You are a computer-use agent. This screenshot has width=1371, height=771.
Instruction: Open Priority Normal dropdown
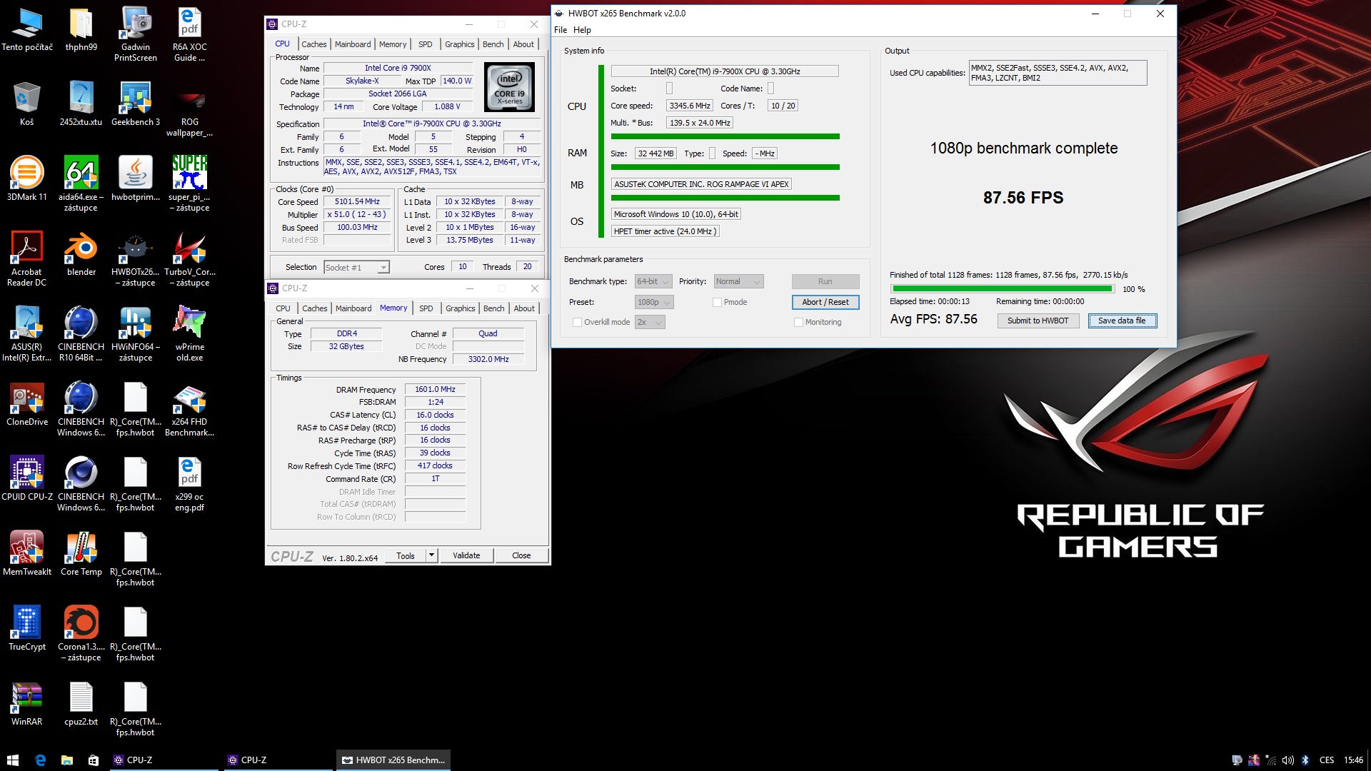pos(739,281)
